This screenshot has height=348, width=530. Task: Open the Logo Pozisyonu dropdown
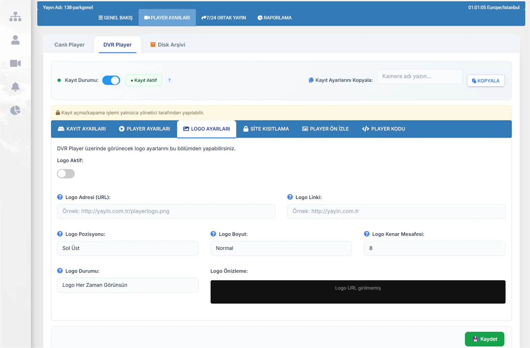[128, 248]
